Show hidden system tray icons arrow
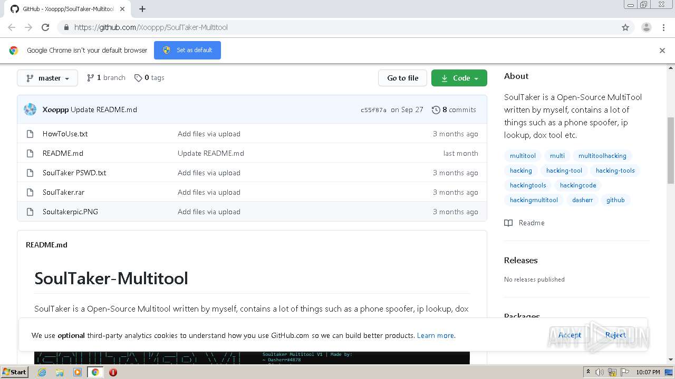Screen dimensions: 675x379 click(x=588, y=372)
